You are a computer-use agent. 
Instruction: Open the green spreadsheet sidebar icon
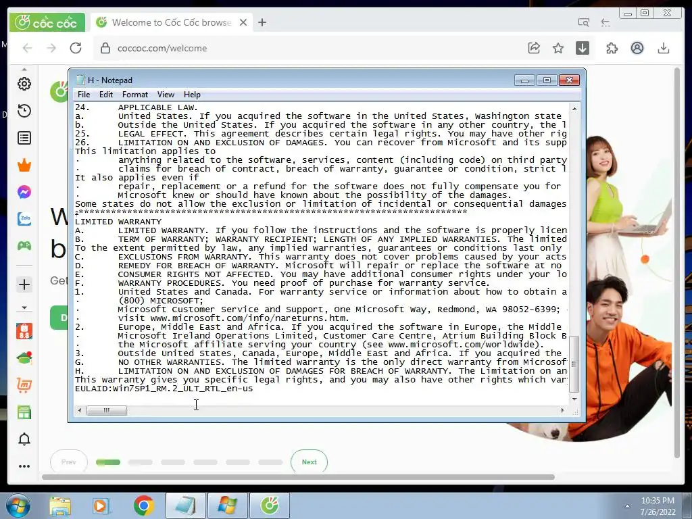tap(24, 412)
